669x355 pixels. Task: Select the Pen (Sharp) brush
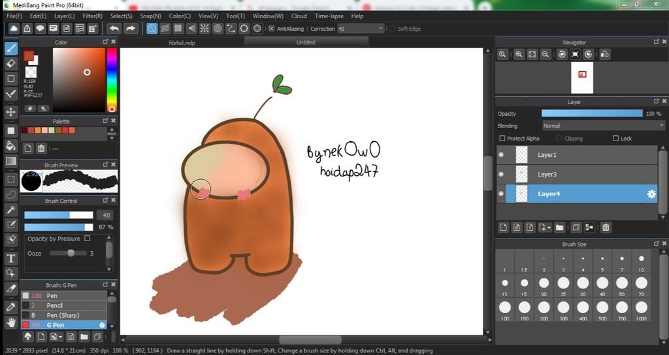(64, 315)
